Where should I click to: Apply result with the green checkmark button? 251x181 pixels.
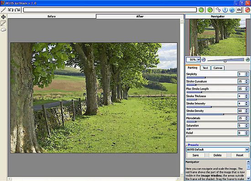[210, 10]
